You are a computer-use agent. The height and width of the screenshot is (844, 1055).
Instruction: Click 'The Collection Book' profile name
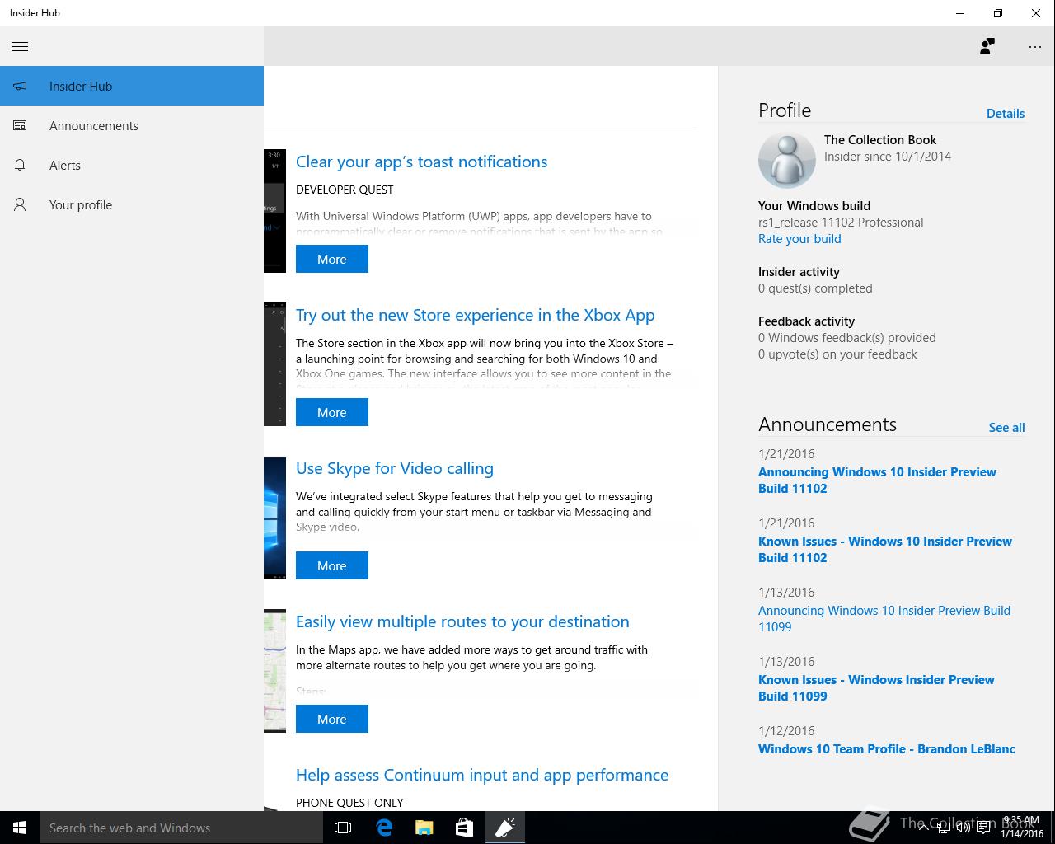click(x=880, y=140)
